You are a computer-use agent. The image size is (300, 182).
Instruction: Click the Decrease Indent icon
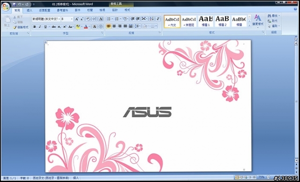pos(132,19)
